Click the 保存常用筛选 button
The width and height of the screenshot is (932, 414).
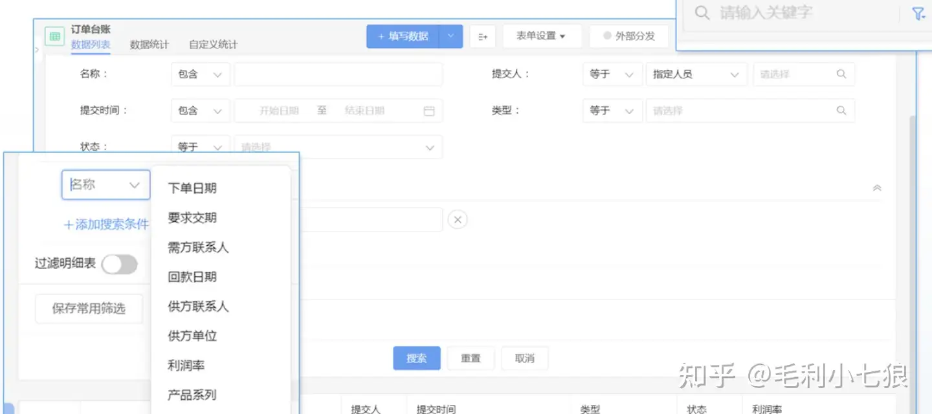point(89,309)
